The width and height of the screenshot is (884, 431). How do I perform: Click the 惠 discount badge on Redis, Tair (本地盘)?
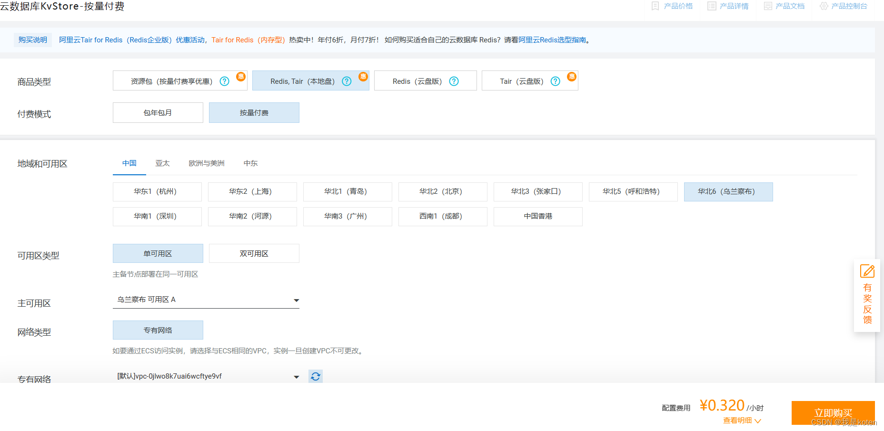coord(363,77)
